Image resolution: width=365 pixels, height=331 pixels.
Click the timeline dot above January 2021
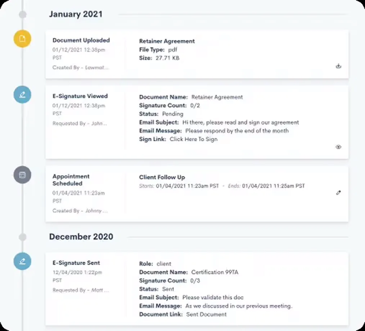point(22,14)
